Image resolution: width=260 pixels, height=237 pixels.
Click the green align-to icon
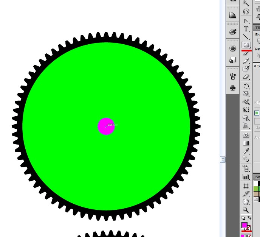pos(257,113)
